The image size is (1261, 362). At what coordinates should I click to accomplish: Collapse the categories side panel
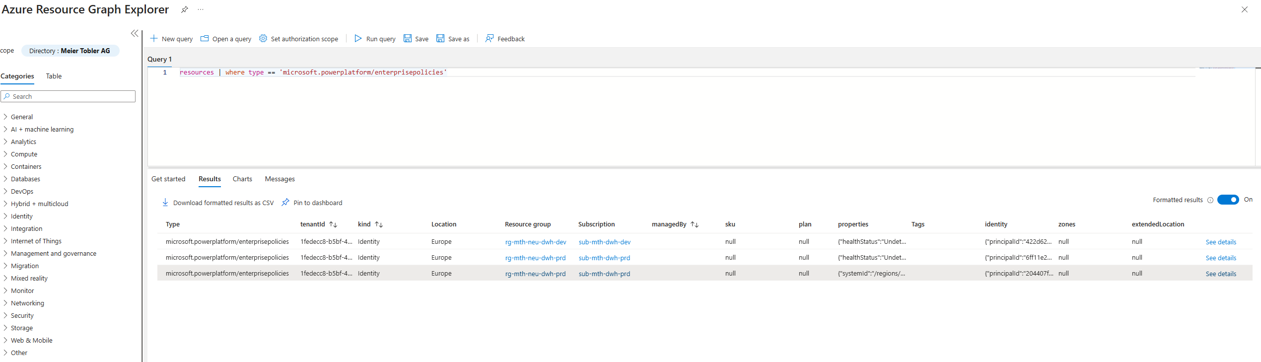135,33
